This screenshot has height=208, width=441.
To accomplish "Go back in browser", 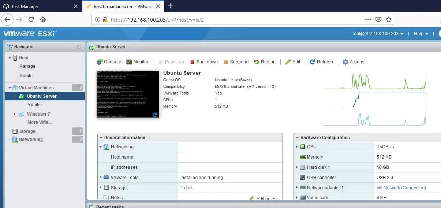I will (x=8, y=20).
